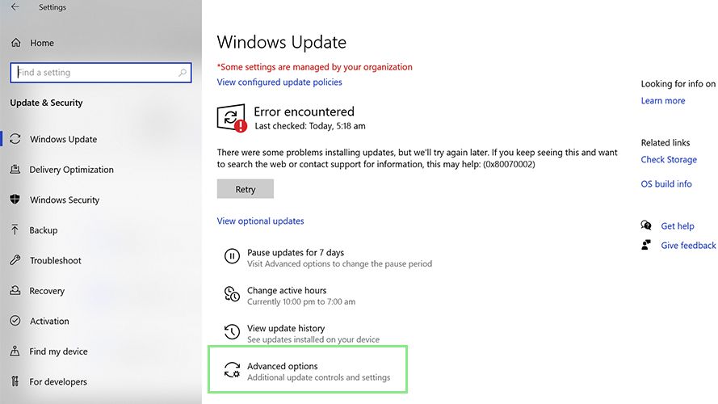
Task: Focus the Find a setting search box
Action: pyautogui.click(x=101, y=73)
